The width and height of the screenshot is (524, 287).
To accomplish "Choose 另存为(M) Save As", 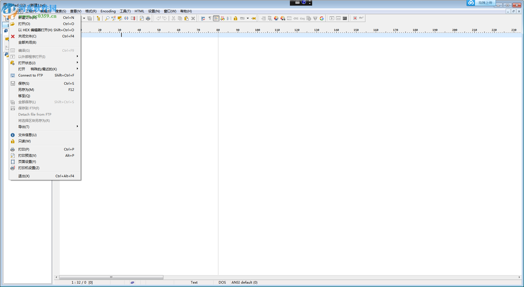I will [45, 90].
